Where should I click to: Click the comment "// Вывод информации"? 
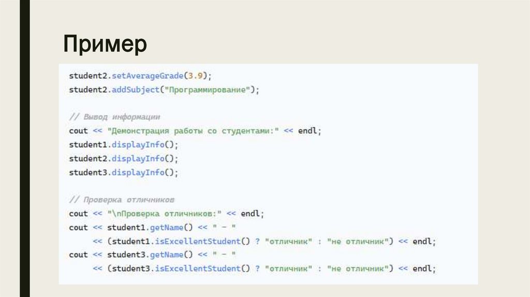coord(114,117)
